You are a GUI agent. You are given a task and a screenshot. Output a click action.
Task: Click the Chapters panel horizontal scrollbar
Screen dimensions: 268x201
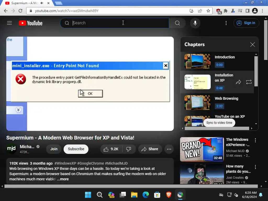tap(217, 128)
